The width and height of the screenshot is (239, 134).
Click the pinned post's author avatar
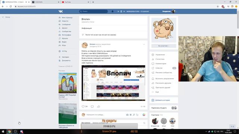[x=85, y=45]
